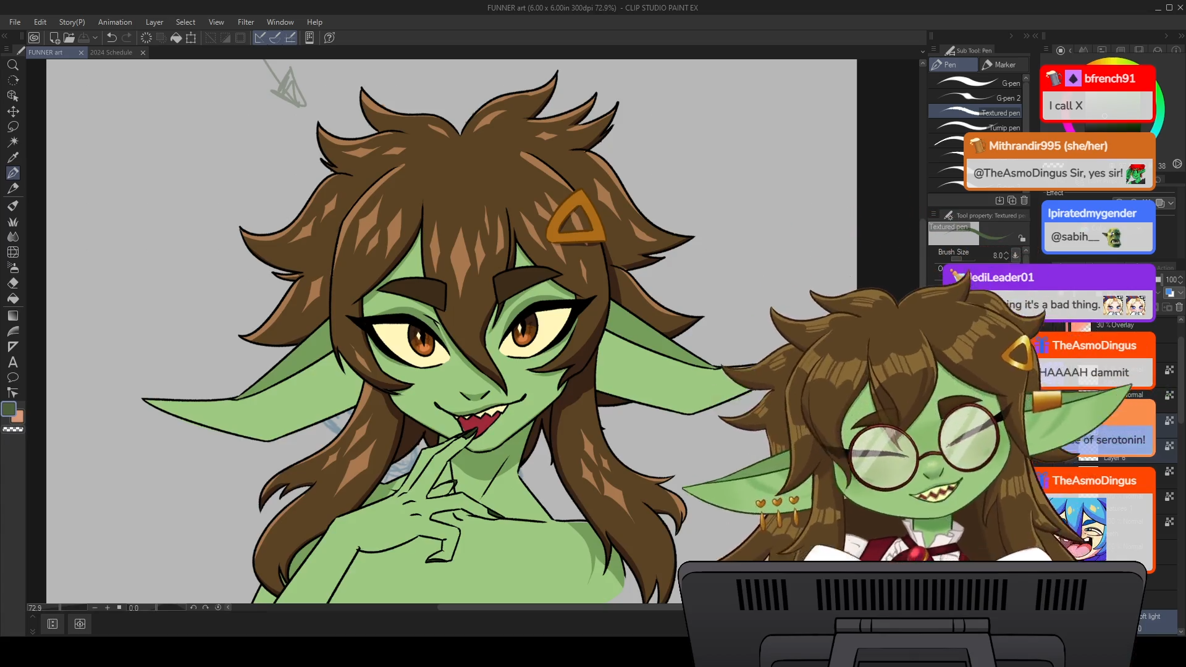This screenshot has width=1186, height=667.
Task: Expand brush size dynamics button
Action: (x=1016, y=255)
